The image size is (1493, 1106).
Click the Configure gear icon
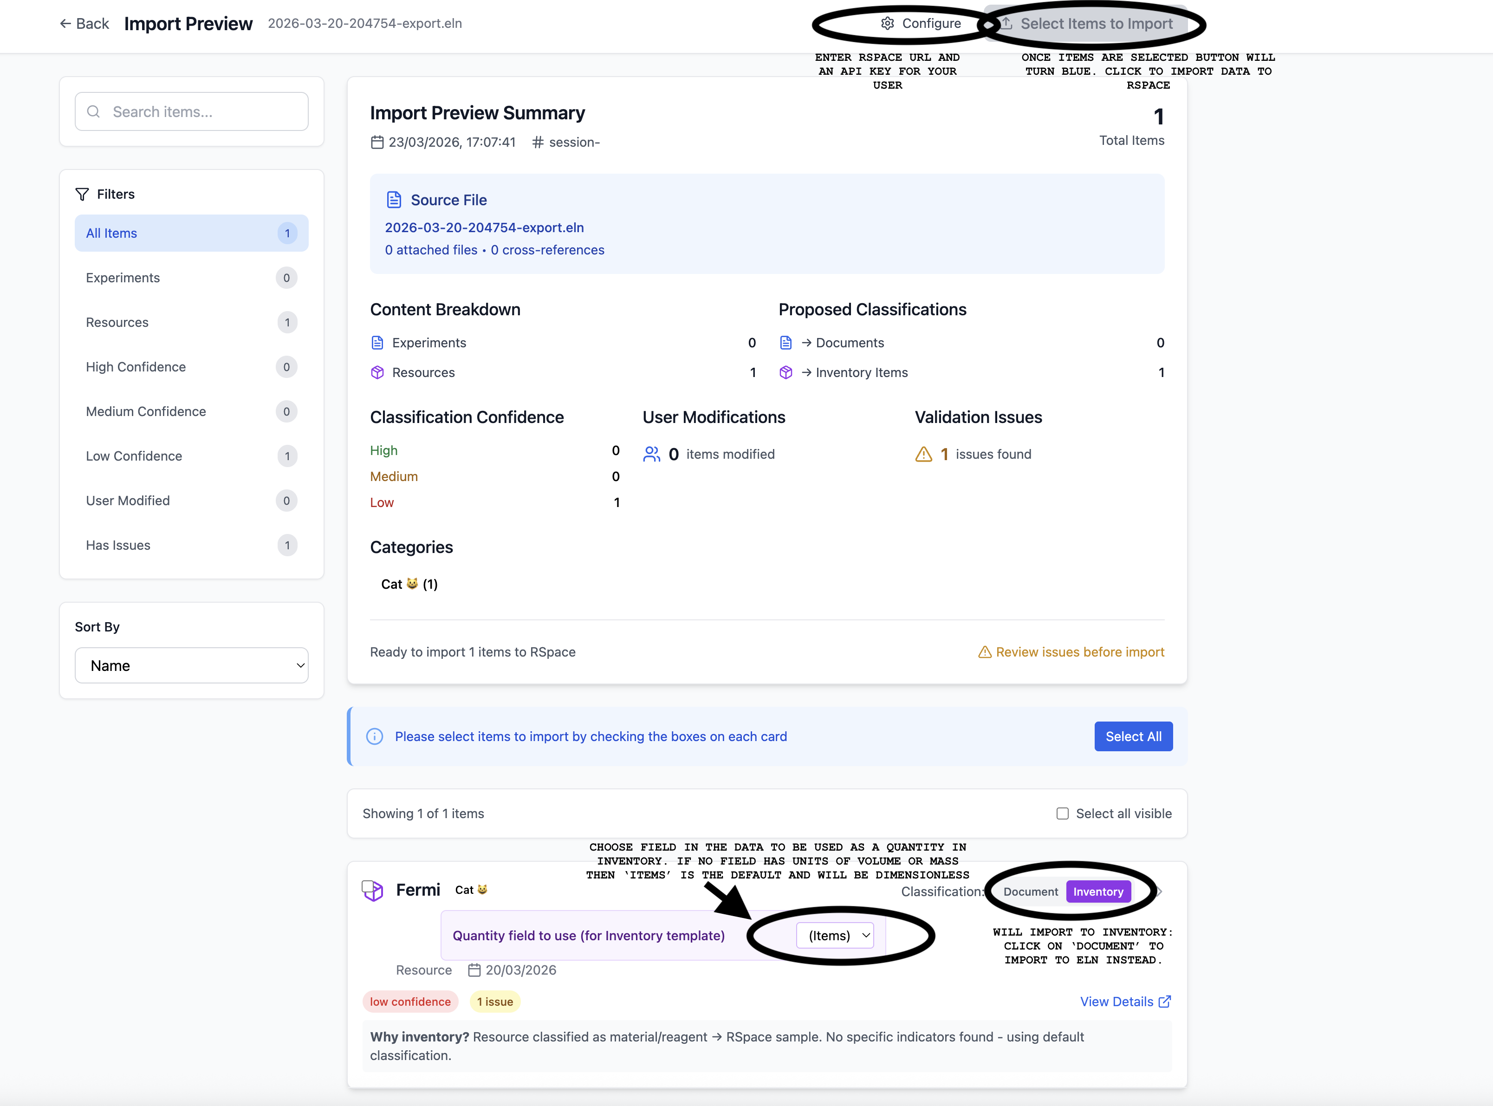tap(887, 23)
